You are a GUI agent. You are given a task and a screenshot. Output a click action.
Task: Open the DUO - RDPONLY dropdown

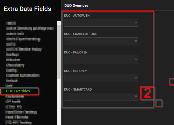click(101, 78)
